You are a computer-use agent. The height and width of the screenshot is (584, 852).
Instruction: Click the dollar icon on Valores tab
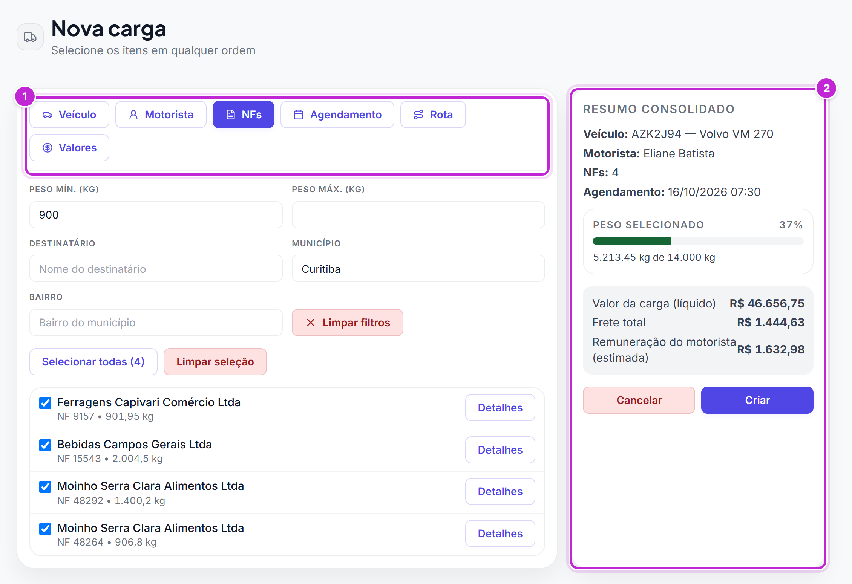coord(48,148)
